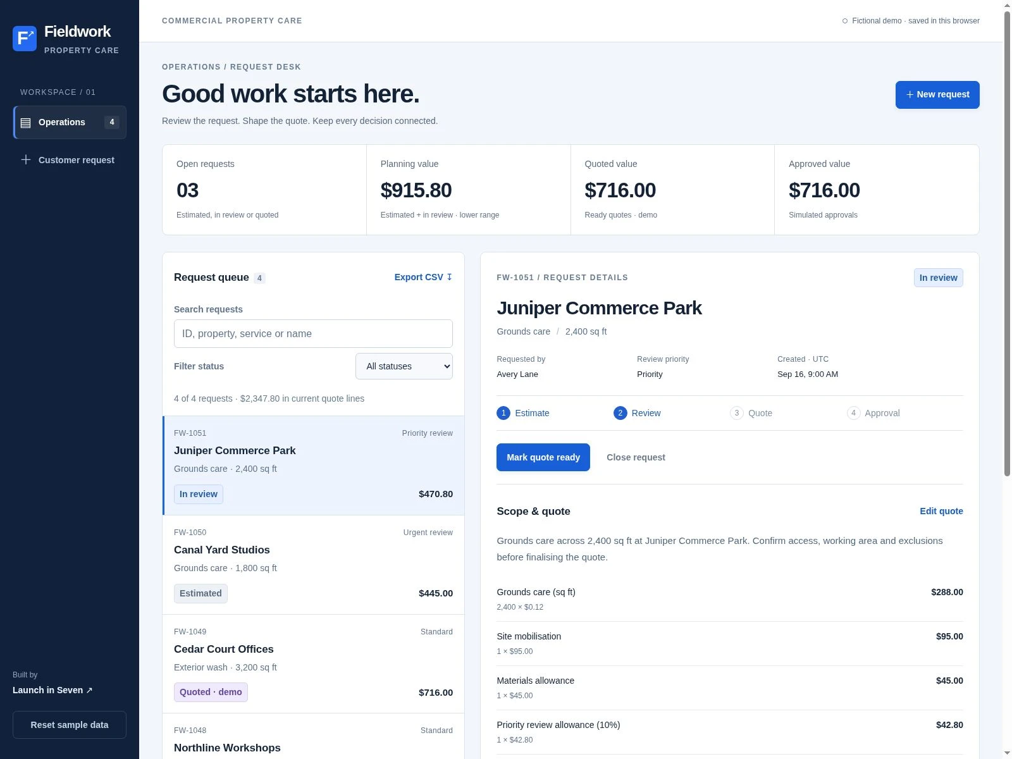1012x759 pixels.
Task: Open the Launch in Seven link
Action: pyautogui.click(x=52, y=690)
